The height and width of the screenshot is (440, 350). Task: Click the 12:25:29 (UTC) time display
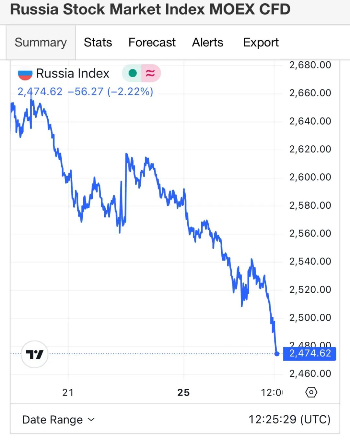[x=289, y=420]
